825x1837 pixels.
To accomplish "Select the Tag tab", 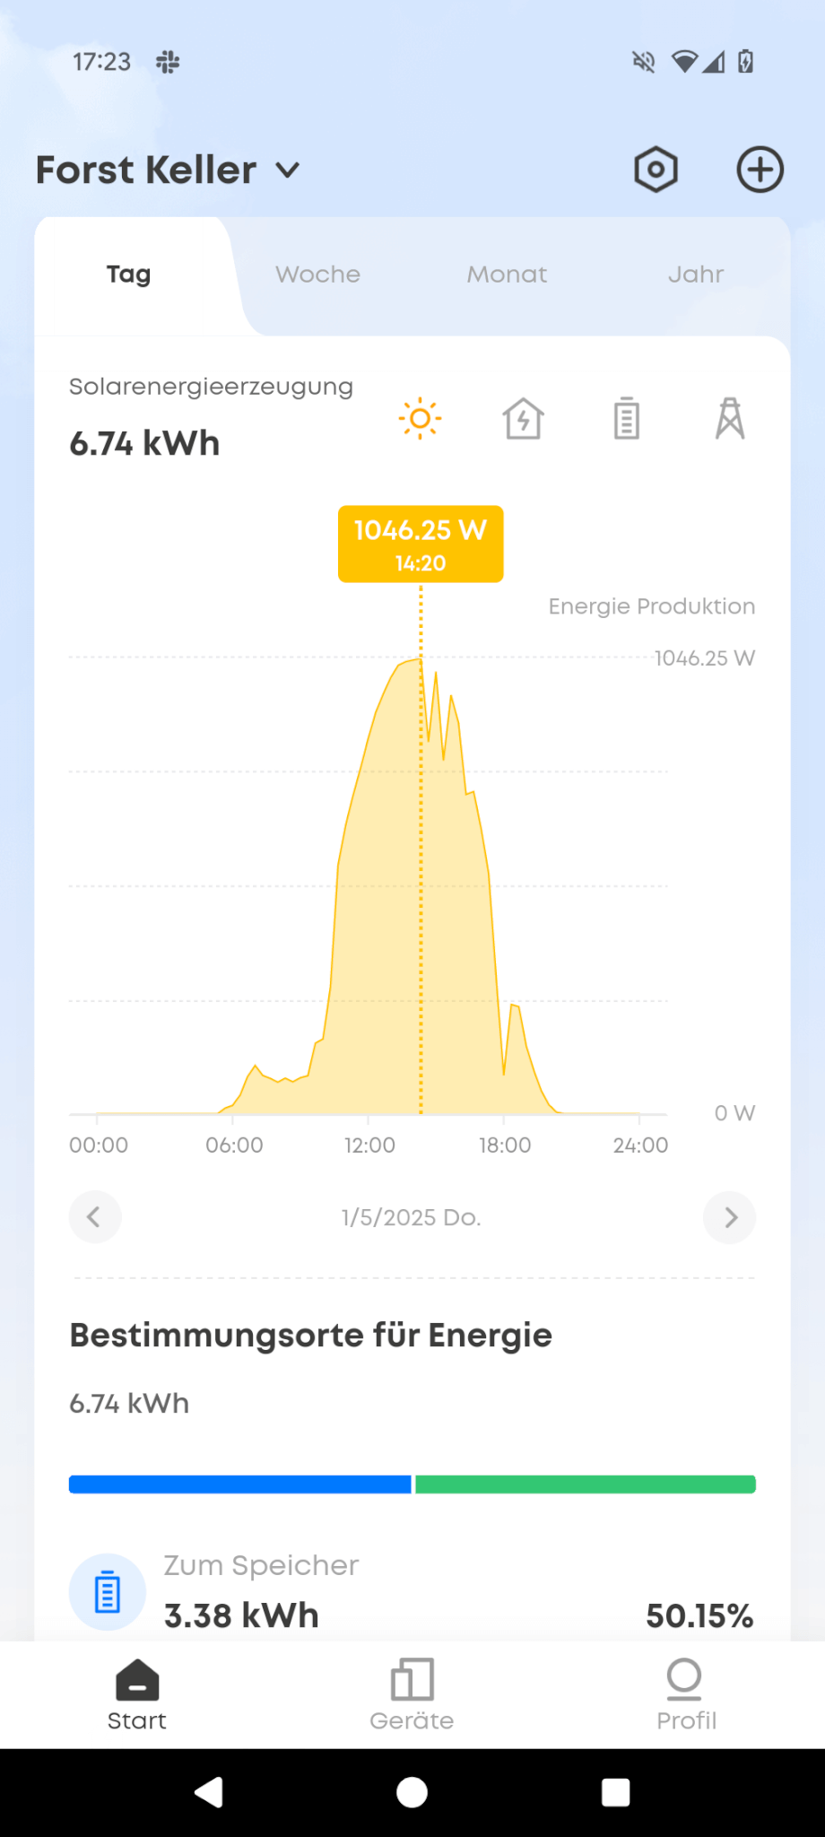I will pyautogui.click(x=128, y=274).
